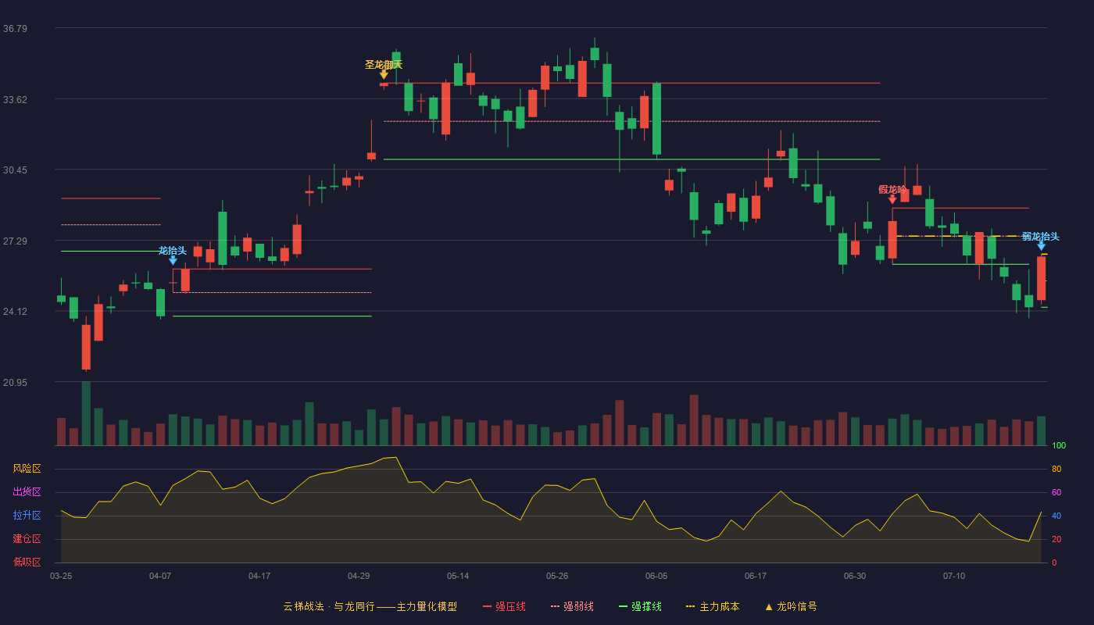The height and width of the screenshot is (625, 1094).
Task: Click the 60 indicator scale value
Action: click(1056, 492)
